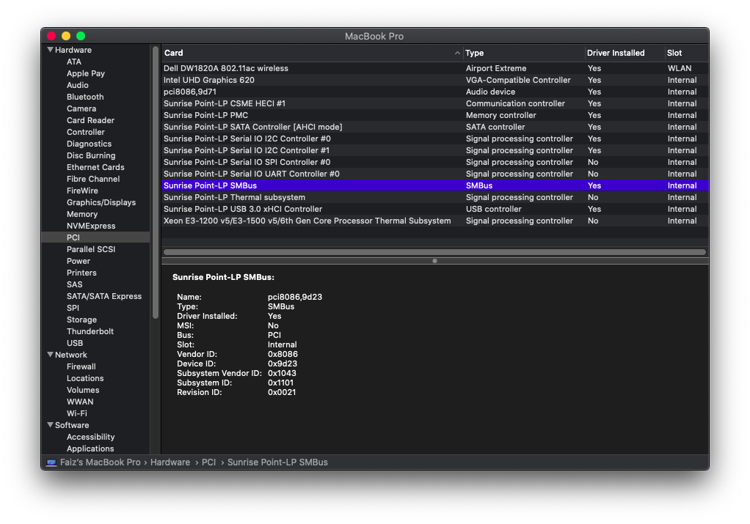The image size is (750, 524).
Task: Select the USB 3.0 xHCI Controller row
Action: (x=434, y=209)
